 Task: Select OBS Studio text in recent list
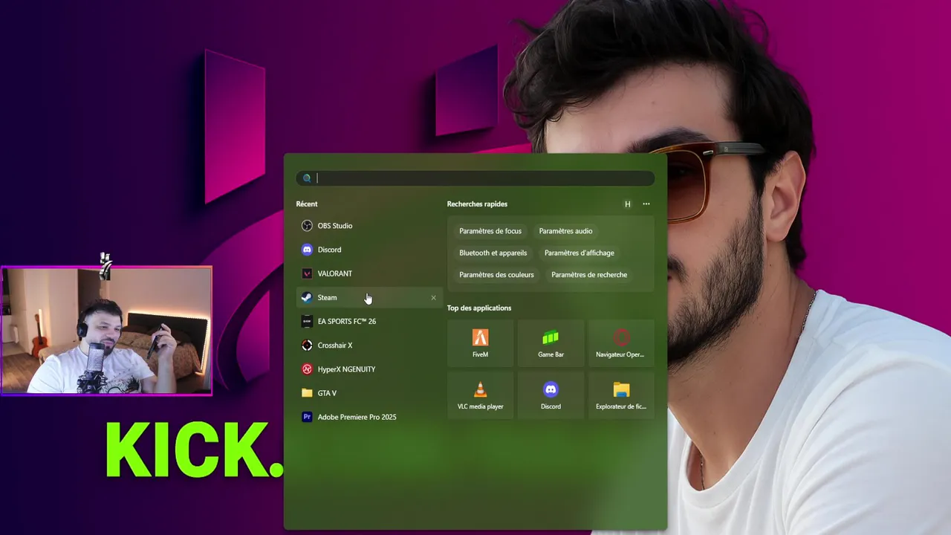[335, 226]
